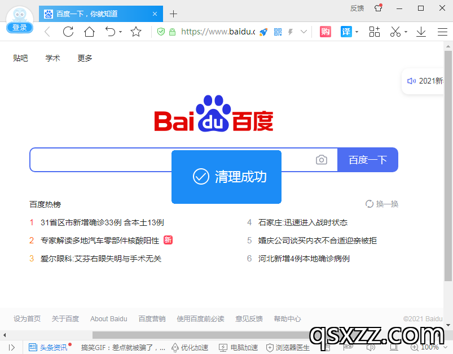This screenshot has width=453, height=354.
Task: Open a new tab with plus
Action: [x=173, y=14]
